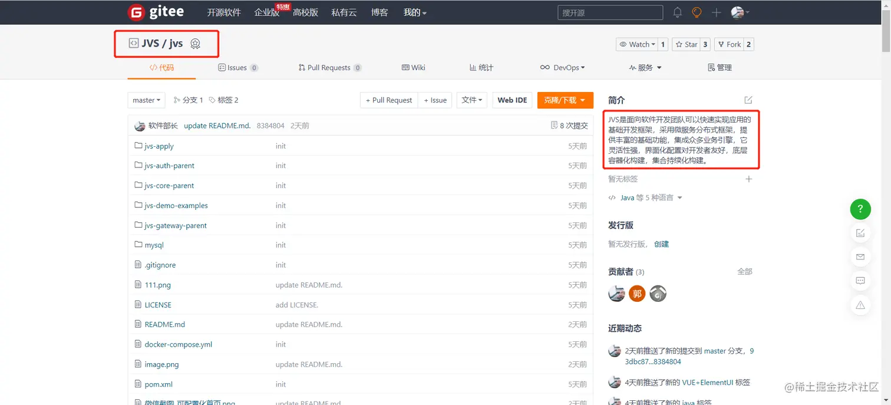This screenshot has height=405, width=891.
Task: View 标签 2 tags
Action: pyautogui.click(x=224, y=100)
